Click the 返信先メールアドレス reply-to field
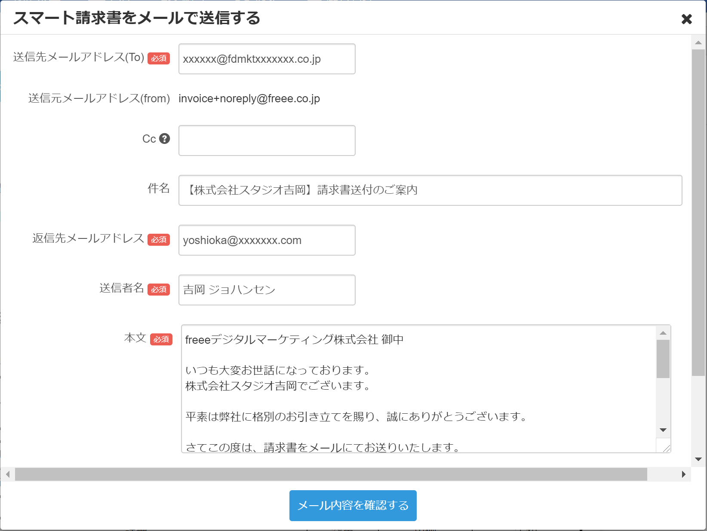The height and width of the screenshot is (531, 707). coord(267,240)
